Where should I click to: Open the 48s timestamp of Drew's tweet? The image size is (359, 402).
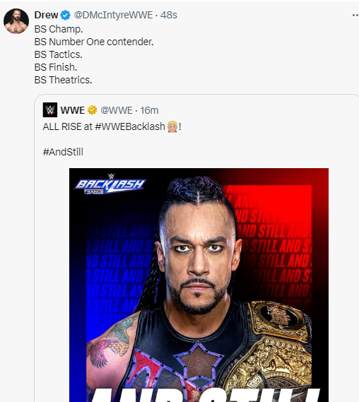pos(169,15)
